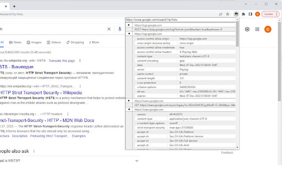282x176 pixels.
Task: Select the alt-svc header name
Action: [141, 92]
